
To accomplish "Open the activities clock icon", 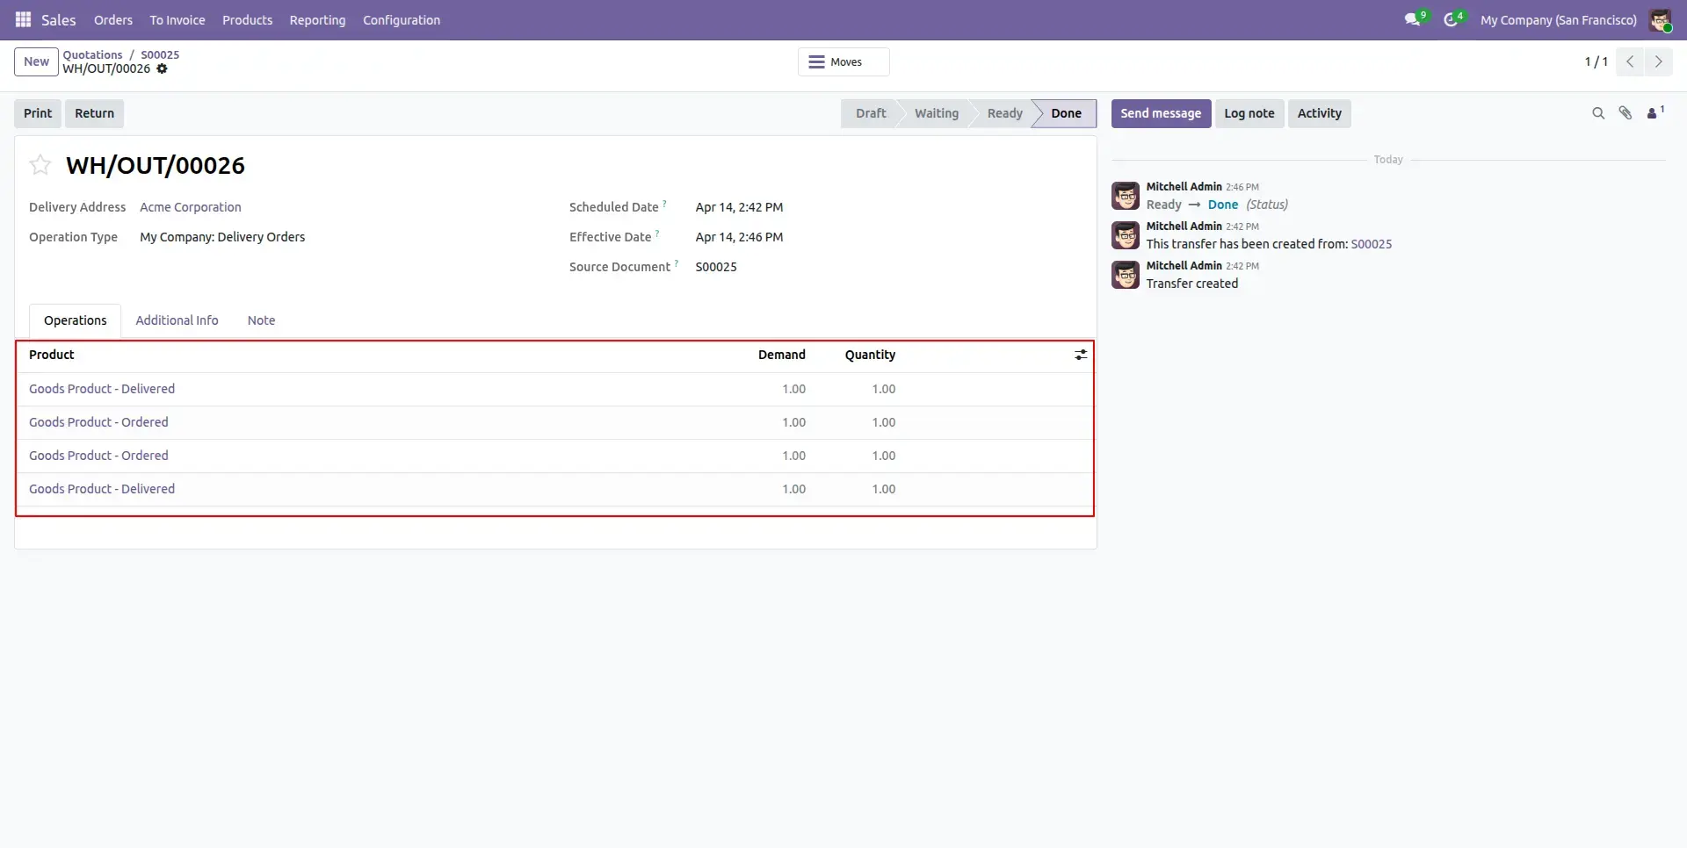I will pyautogui.click(x=1451, y=19).
